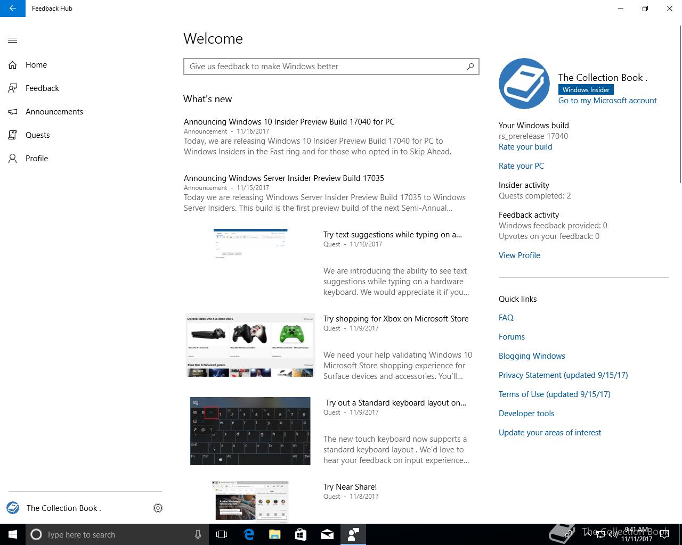Click Type here to search box

(116, 534)
